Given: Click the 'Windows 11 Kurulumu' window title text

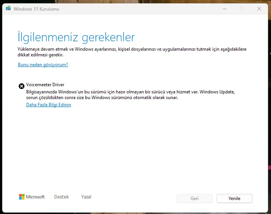Looking at the screenshot, I should pos(36,9).
